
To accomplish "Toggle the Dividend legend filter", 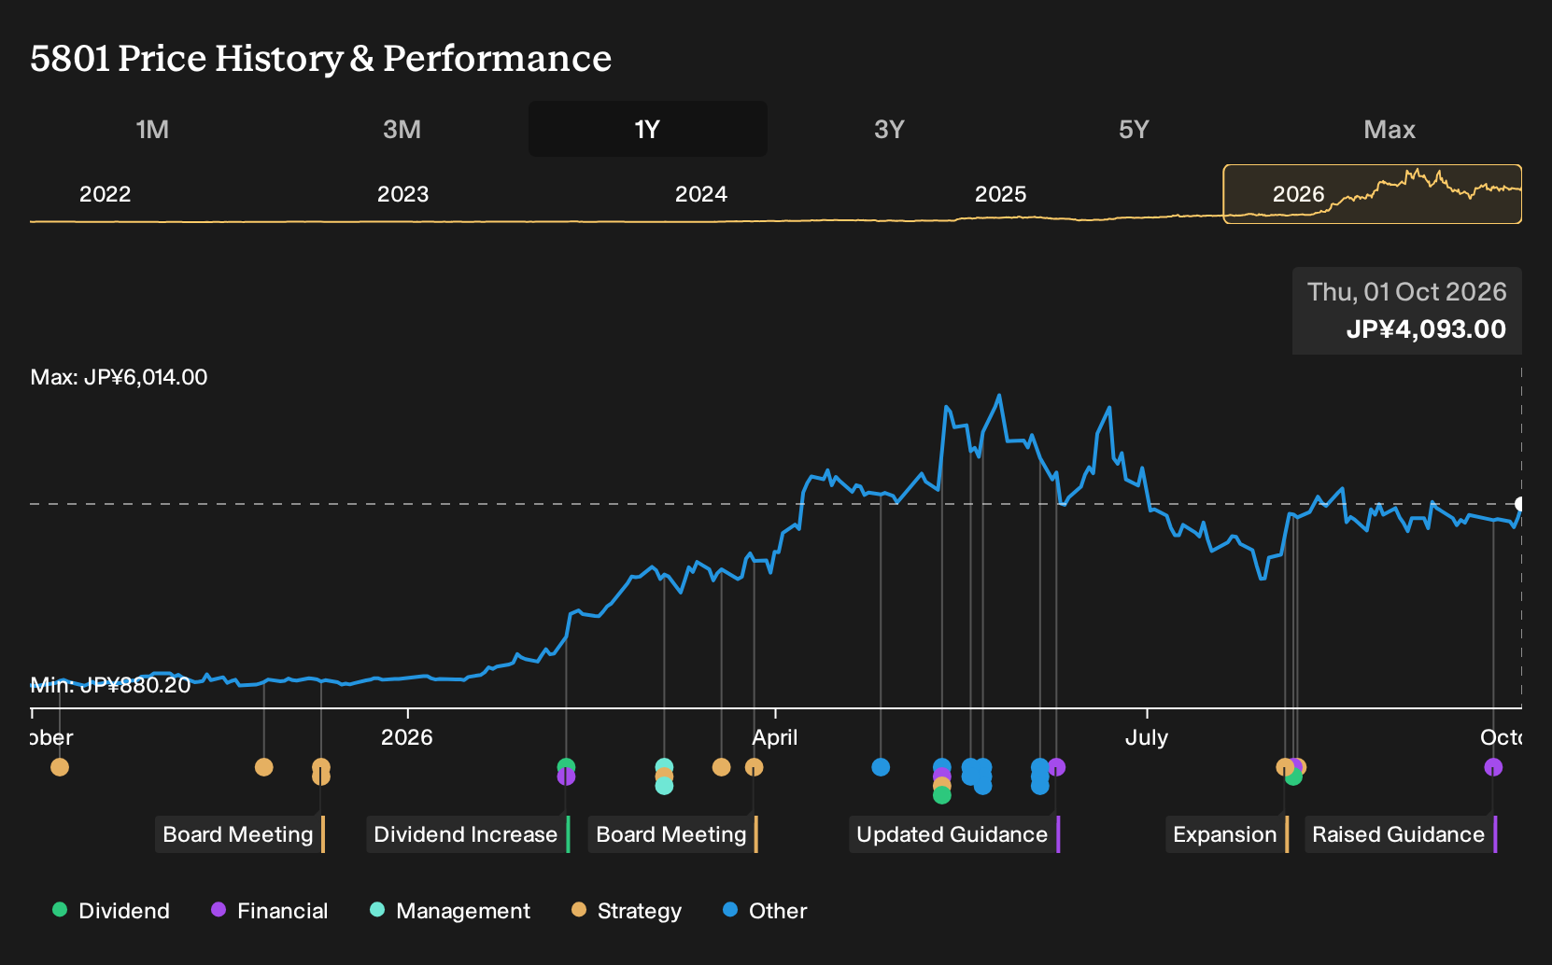I will coord(111,911).
